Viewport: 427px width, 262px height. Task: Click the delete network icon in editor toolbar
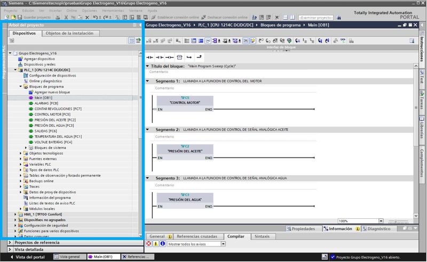click(x=156, y=41)
